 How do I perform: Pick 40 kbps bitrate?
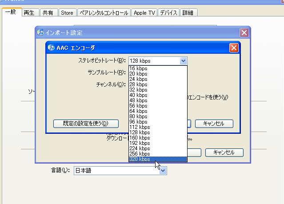[158, 95]
